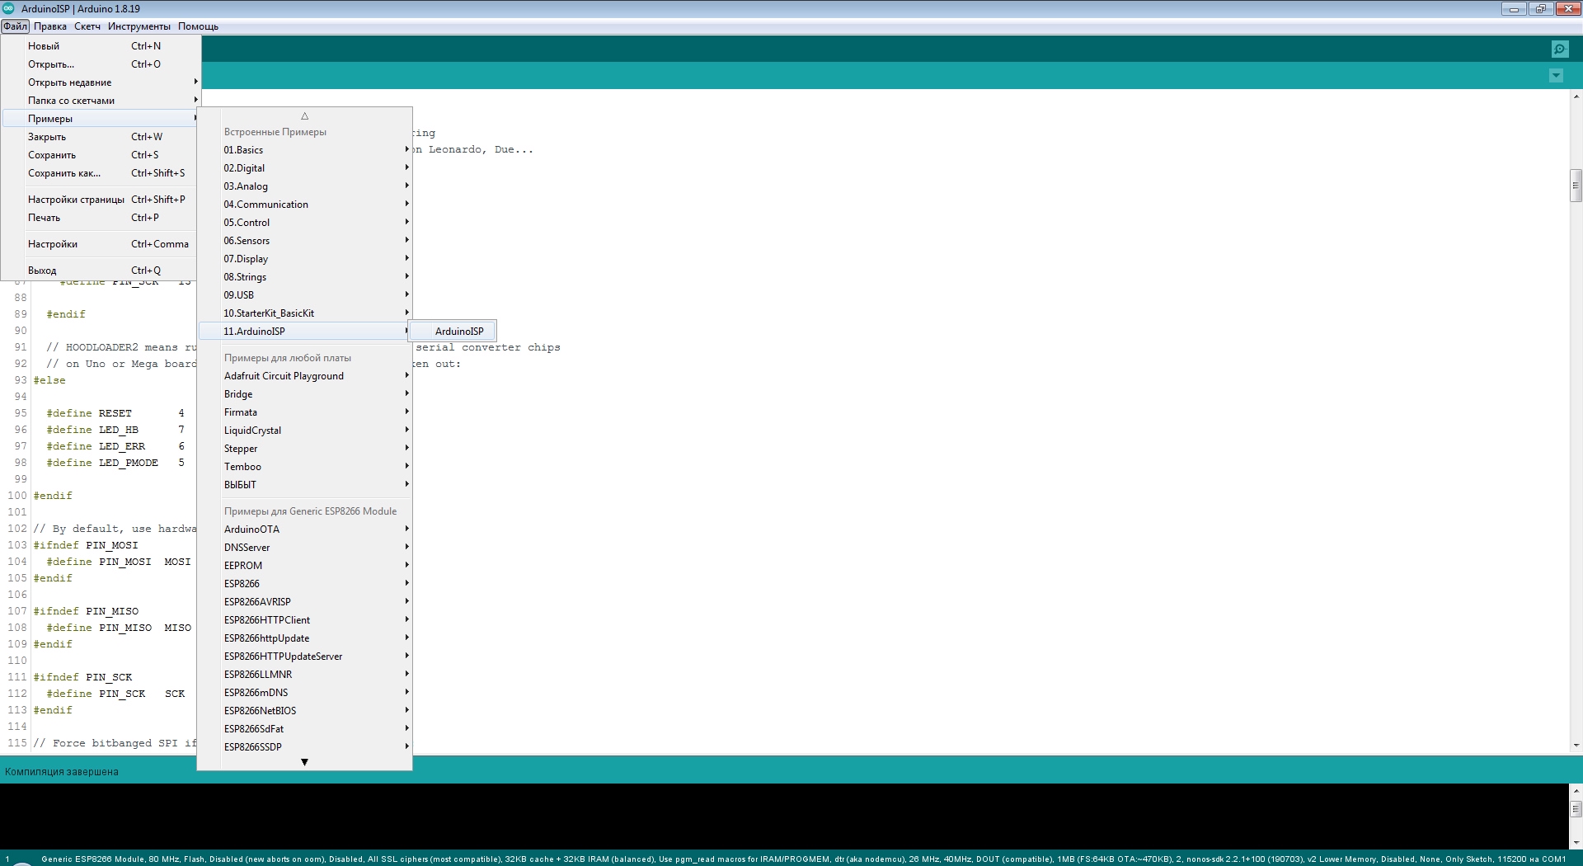Click the console scrollbar up arrow
Viewport: 1583px width, 866px height.
pos(1576,790)
